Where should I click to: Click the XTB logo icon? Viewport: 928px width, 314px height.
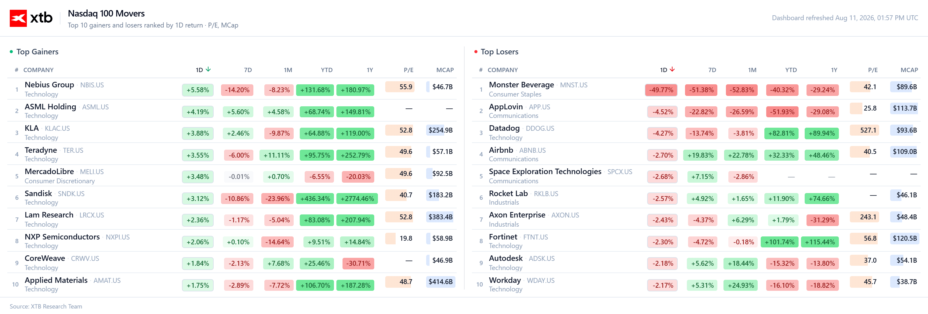pyautogui.click(x=18, y=18)
